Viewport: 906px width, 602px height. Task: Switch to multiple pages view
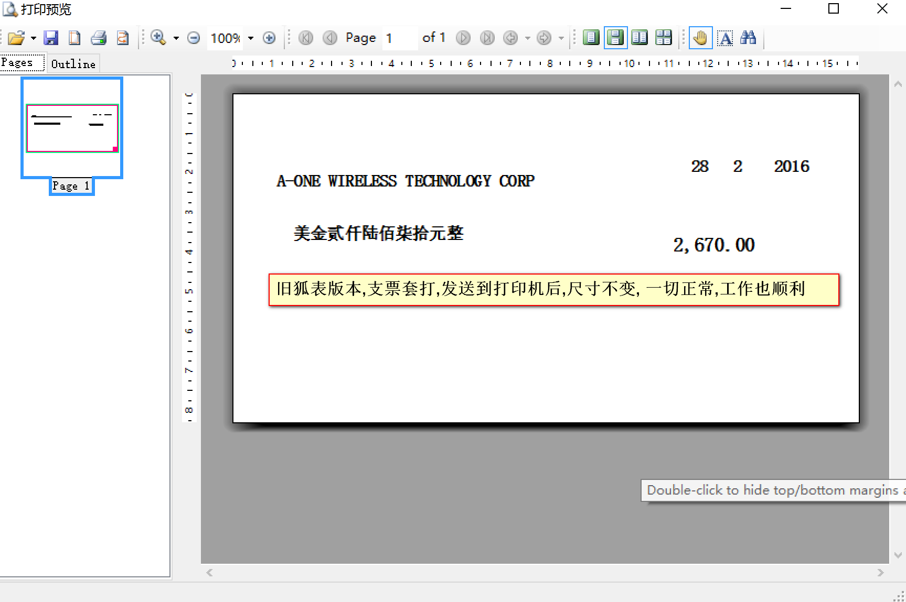pos(664,38)
